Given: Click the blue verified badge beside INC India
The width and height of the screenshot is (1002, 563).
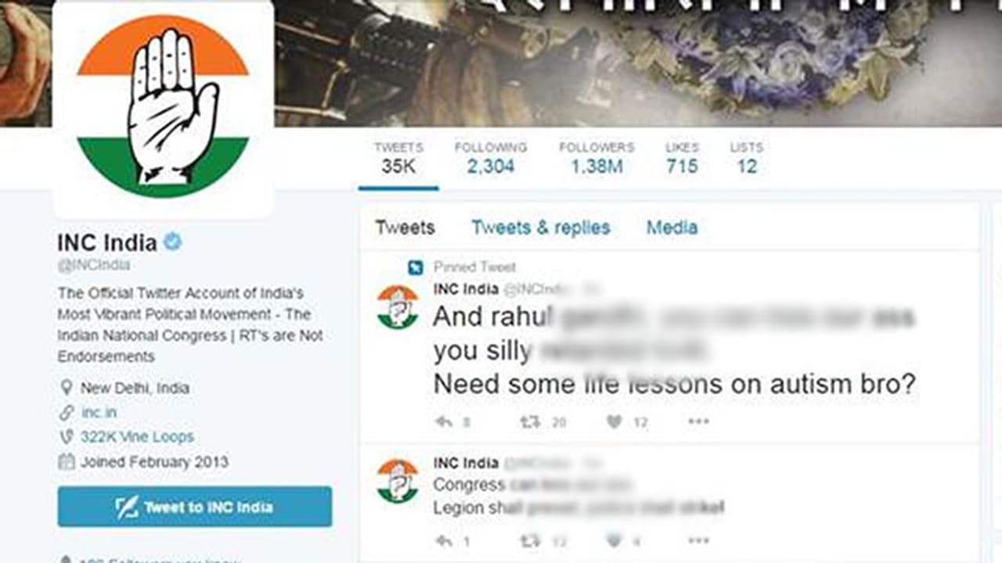Looking at the screenshot, I should [x=173, y=242].
